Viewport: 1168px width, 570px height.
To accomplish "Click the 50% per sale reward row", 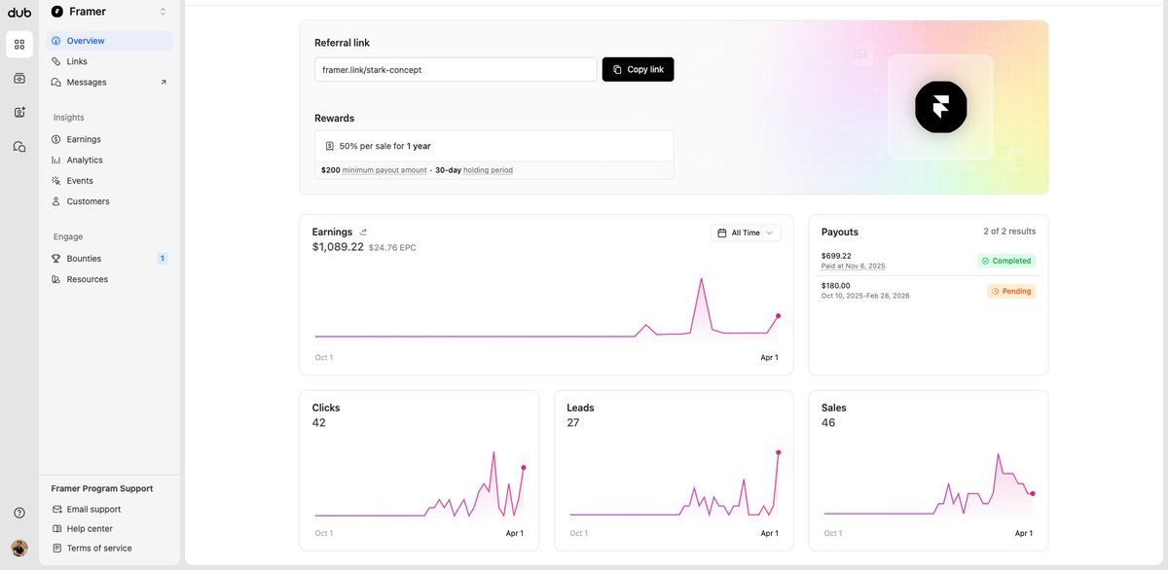I will click(x=493, y=146).
